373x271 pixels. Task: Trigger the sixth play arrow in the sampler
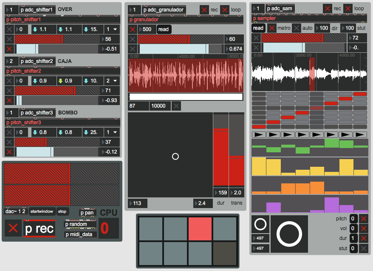pyautogui.click(x=331, y=134)
